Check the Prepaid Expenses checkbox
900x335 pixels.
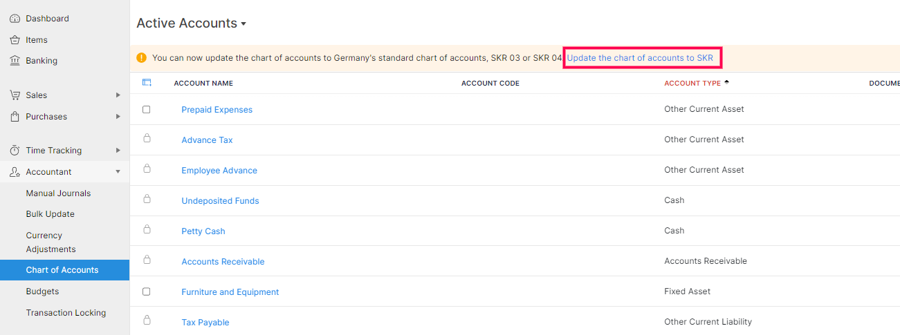pos(147,109)
